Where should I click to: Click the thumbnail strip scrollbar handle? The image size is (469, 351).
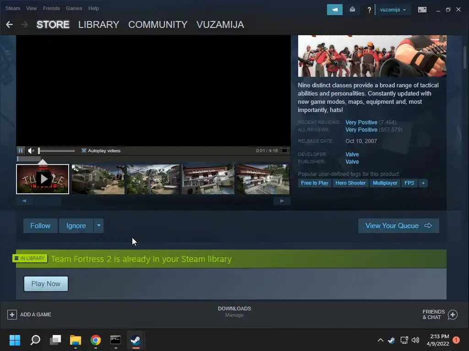pyautogui.click(x=48, y=201)
